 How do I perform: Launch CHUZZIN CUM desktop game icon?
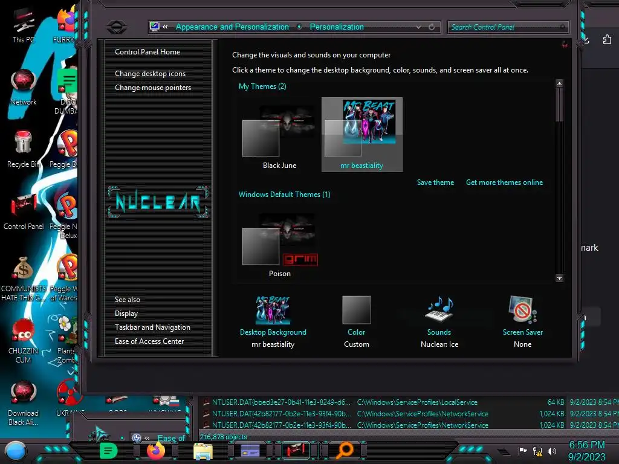24,341
